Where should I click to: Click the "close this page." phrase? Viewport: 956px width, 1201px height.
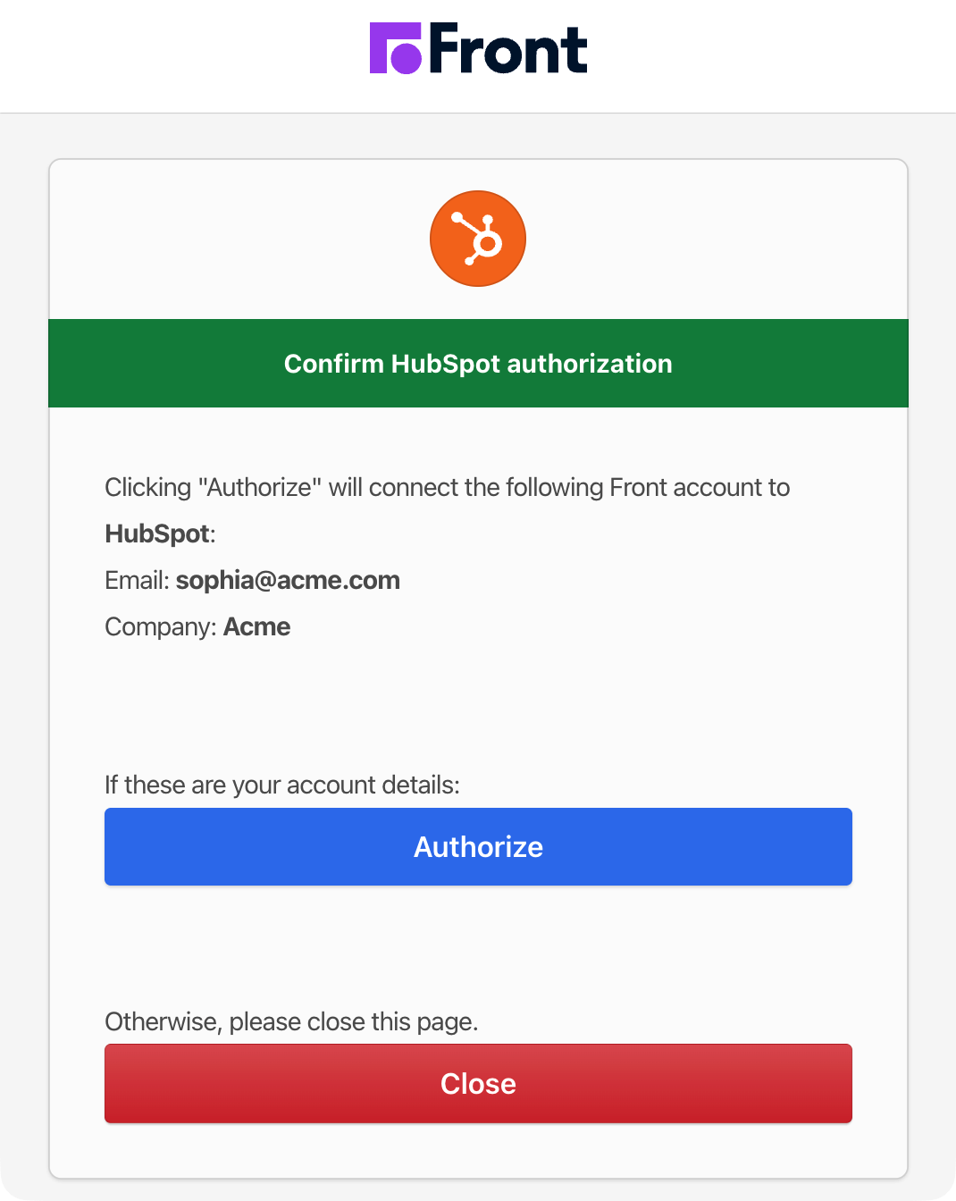391,1021
